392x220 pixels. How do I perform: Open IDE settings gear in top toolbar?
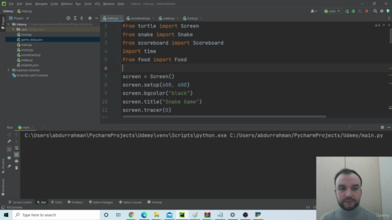click(382, 11)
